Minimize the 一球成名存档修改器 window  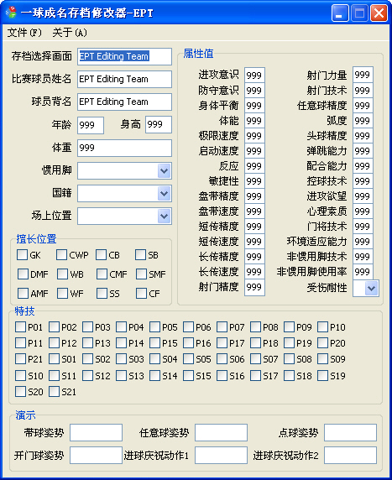pyautogui.click(x=340, y=13)
